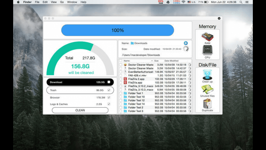
Task: Select the Logs & Caches category row
Action: 80,104
